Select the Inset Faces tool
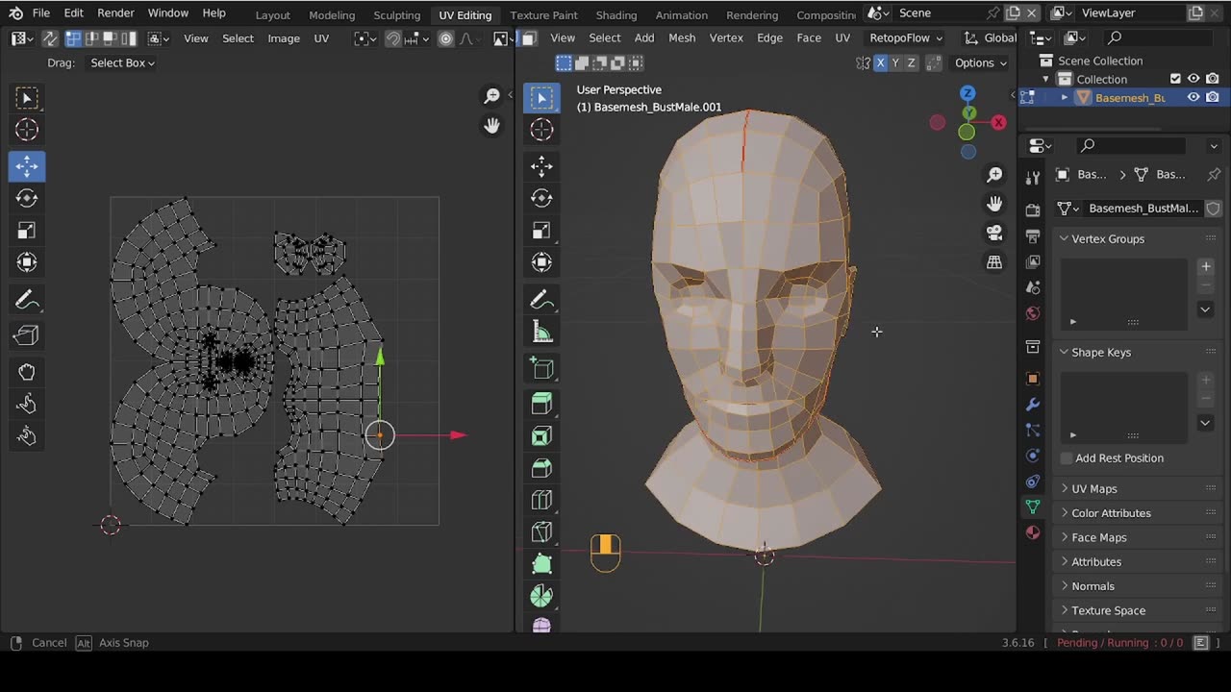This screenshot has width=1231, height=692. click(x=541, y=436)
